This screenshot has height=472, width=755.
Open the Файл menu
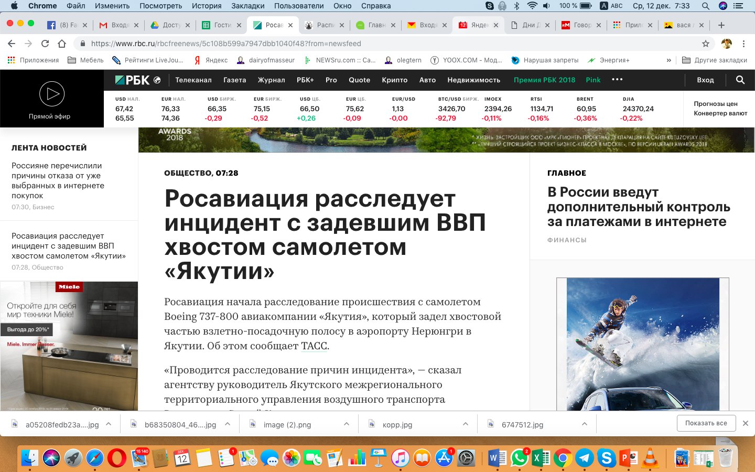click(76, 6)
